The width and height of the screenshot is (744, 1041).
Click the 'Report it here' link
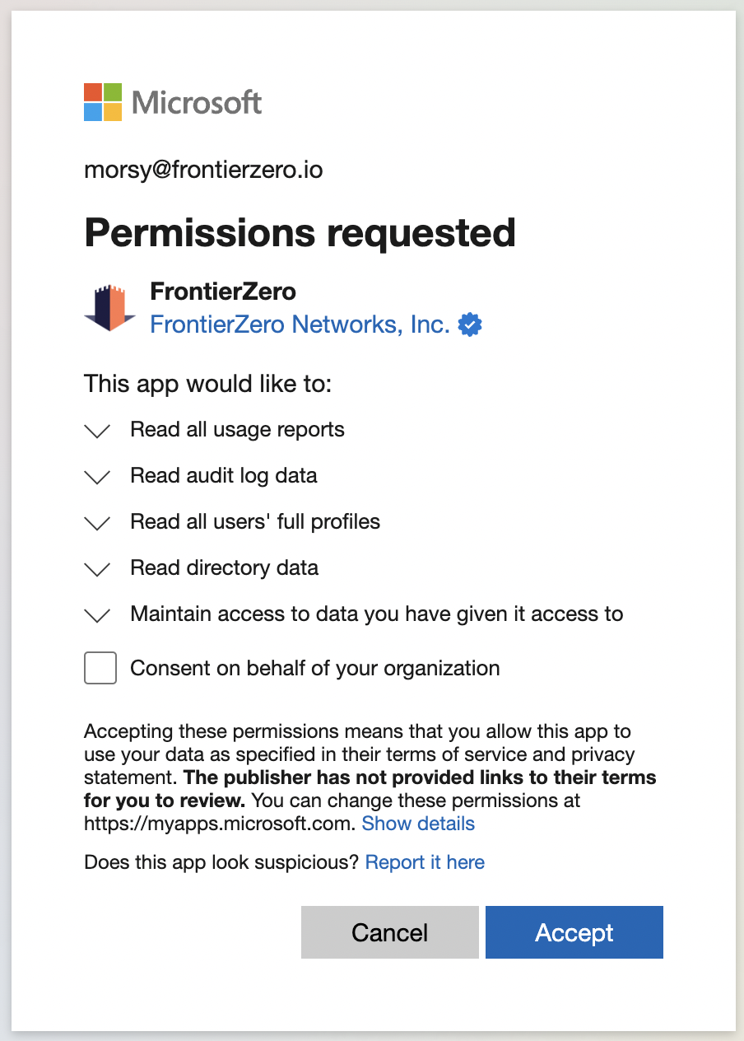(x=425, y=862)
